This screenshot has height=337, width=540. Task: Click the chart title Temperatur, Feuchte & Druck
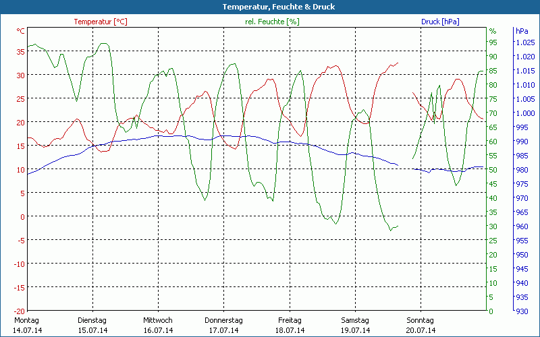click(279, 7)
